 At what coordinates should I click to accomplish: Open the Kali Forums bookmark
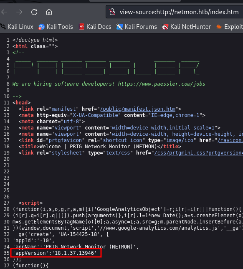[x=137, y=27]
